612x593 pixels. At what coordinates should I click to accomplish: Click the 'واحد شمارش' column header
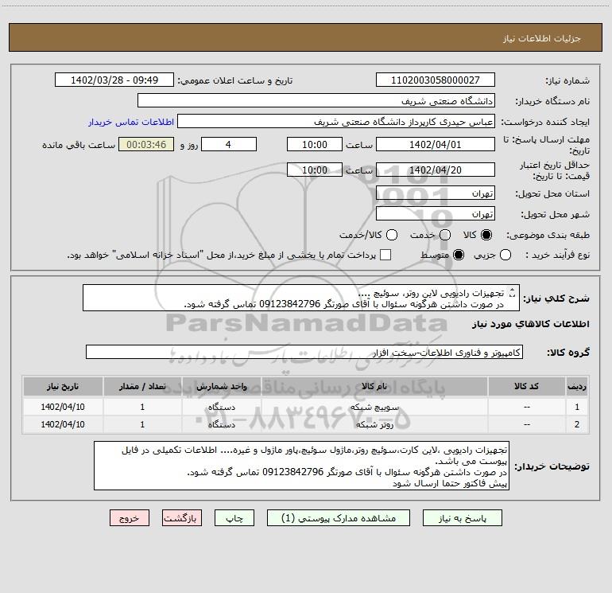point(221,386)
